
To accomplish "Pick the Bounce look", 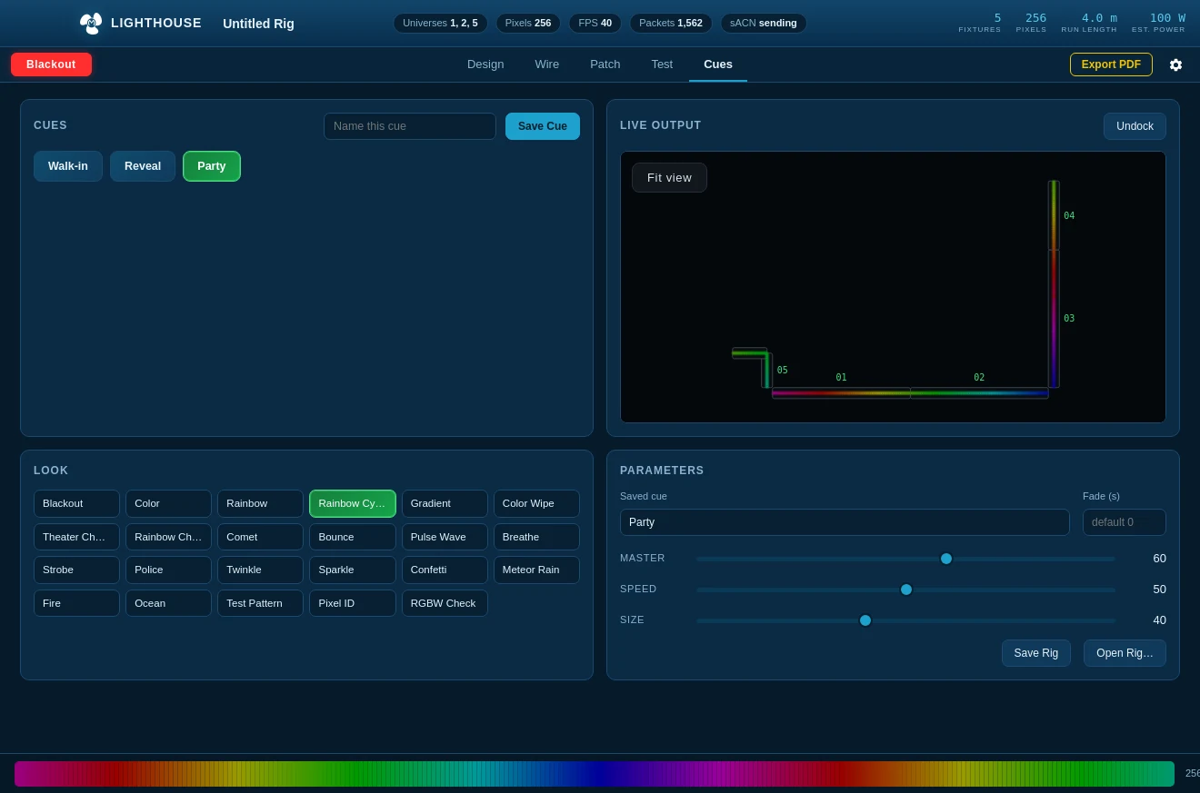I will click(x=353, y=537).
